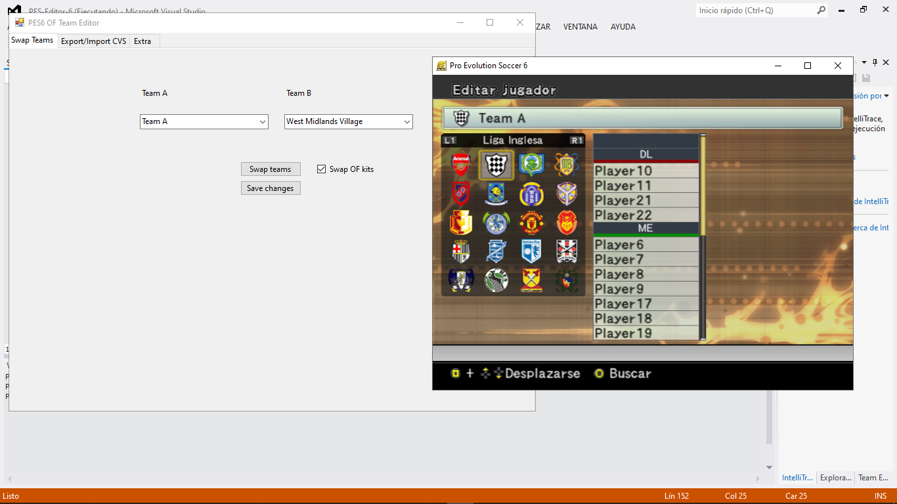The height and width of the screenshot is (504, 897).
Task: Switch to the IntelliTr... bottom panel tab
Action: click(x=797, y=478)
